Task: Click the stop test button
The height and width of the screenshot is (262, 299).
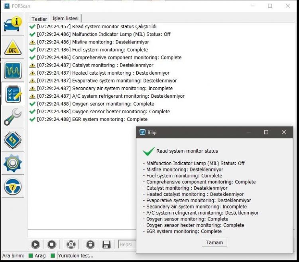Action: 52,244
